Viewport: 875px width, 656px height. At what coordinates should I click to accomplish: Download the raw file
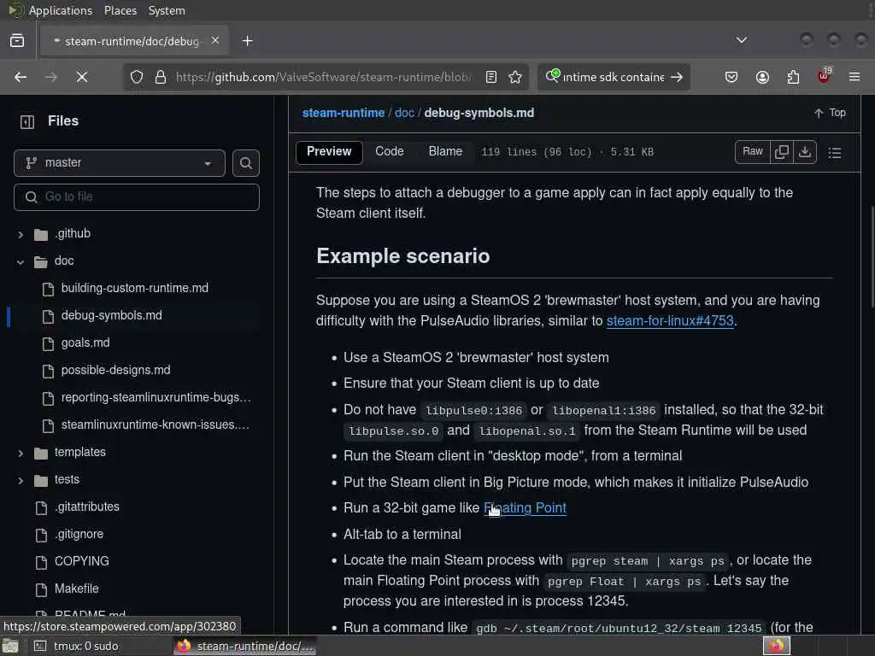pos(805,152)
